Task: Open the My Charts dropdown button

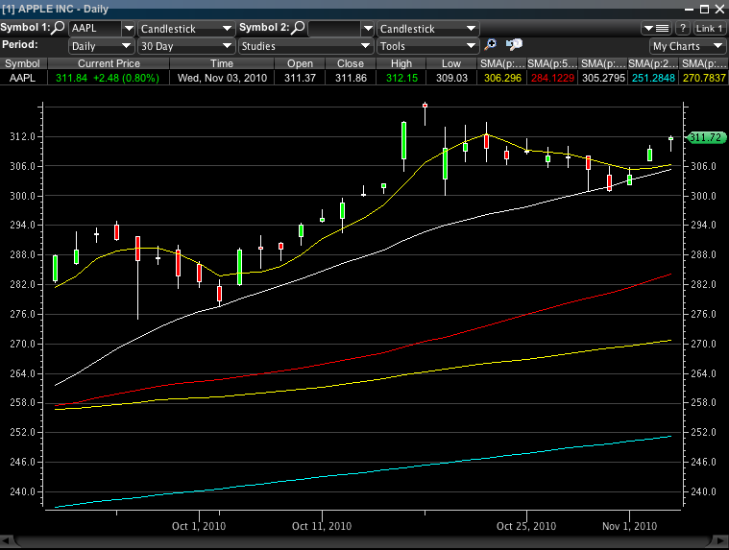Action: click(688, 46)
